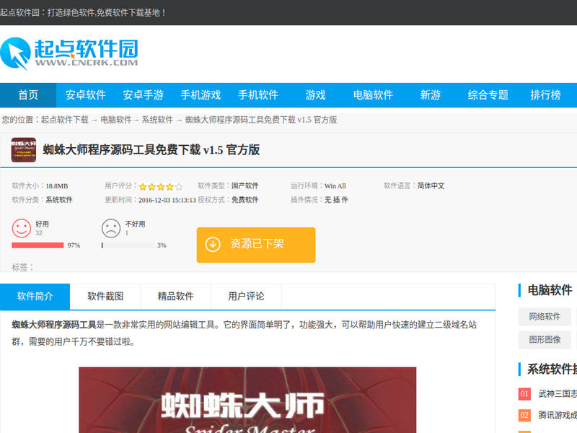Click the top banner slogan 打造绿色软件,免费软件下载基地
This screenshot has height=433, width=577.
[x=107, y=12]
